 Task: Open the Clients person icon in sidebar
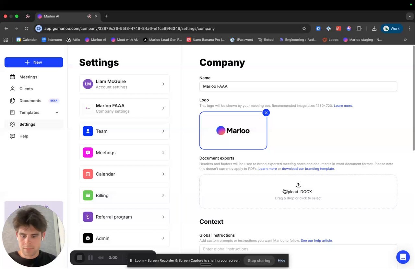point(12,89)
